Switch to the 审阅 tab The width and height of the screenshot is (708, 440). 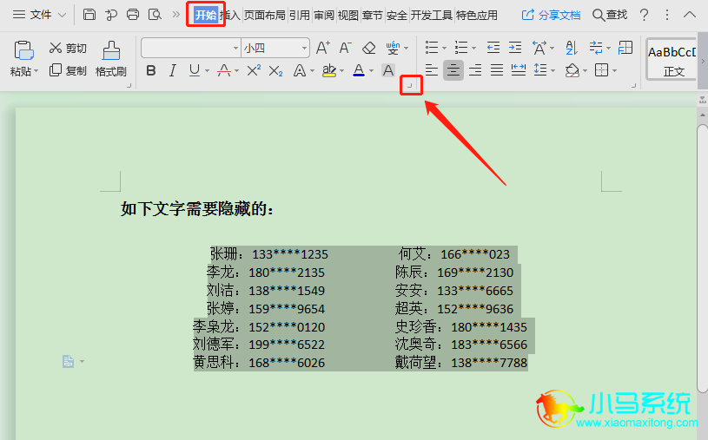(324, 15)
